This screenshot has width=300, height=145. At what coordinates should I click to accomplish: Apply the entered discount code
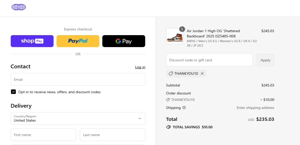click(x=265, y=60)
